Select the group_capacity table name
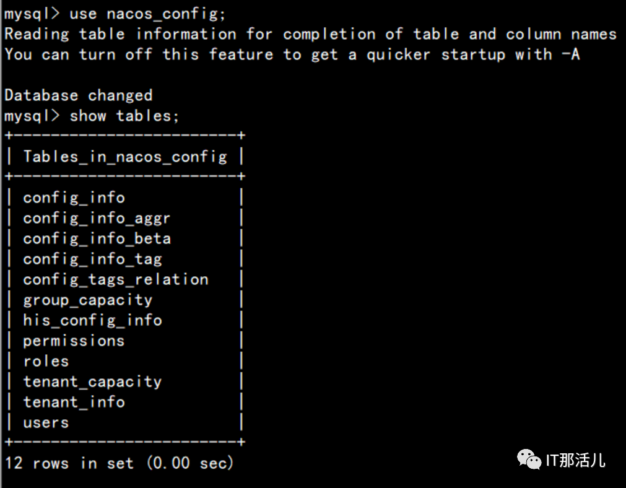The width and height of the screenshot is (626, 488). pyautogui.click(x=87, y=300)
